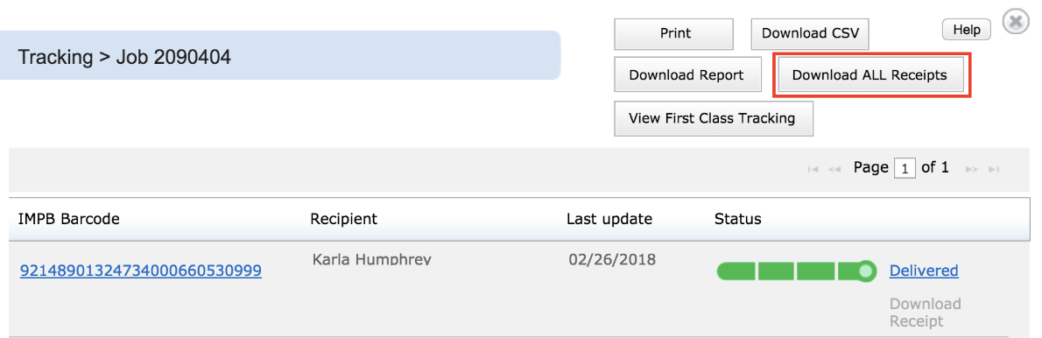The height and width of the screenshot is (338, 1042).
Task: Go to first page using pagination icon
Action: point(812,170)
